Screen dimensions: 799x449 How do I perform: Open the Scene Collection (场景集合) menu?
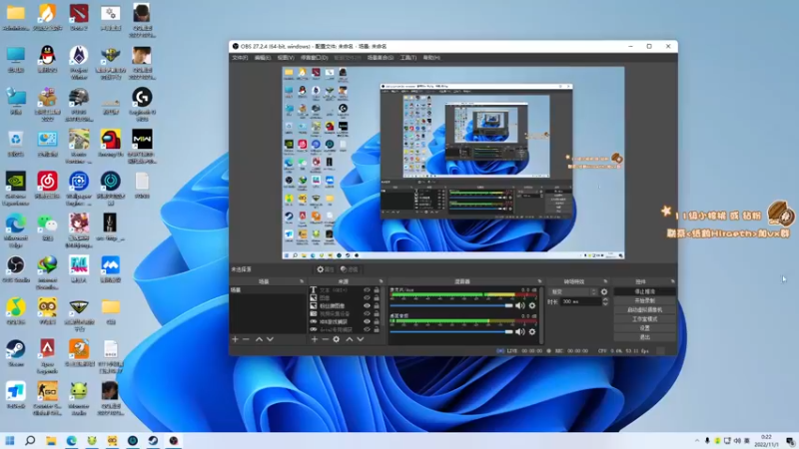pyautogui.click(x=381, y=58)
